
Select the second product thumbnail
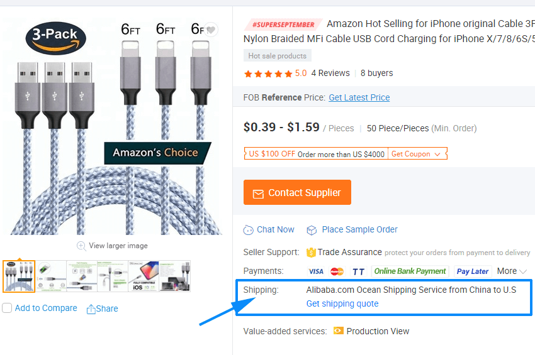point(50,276)
